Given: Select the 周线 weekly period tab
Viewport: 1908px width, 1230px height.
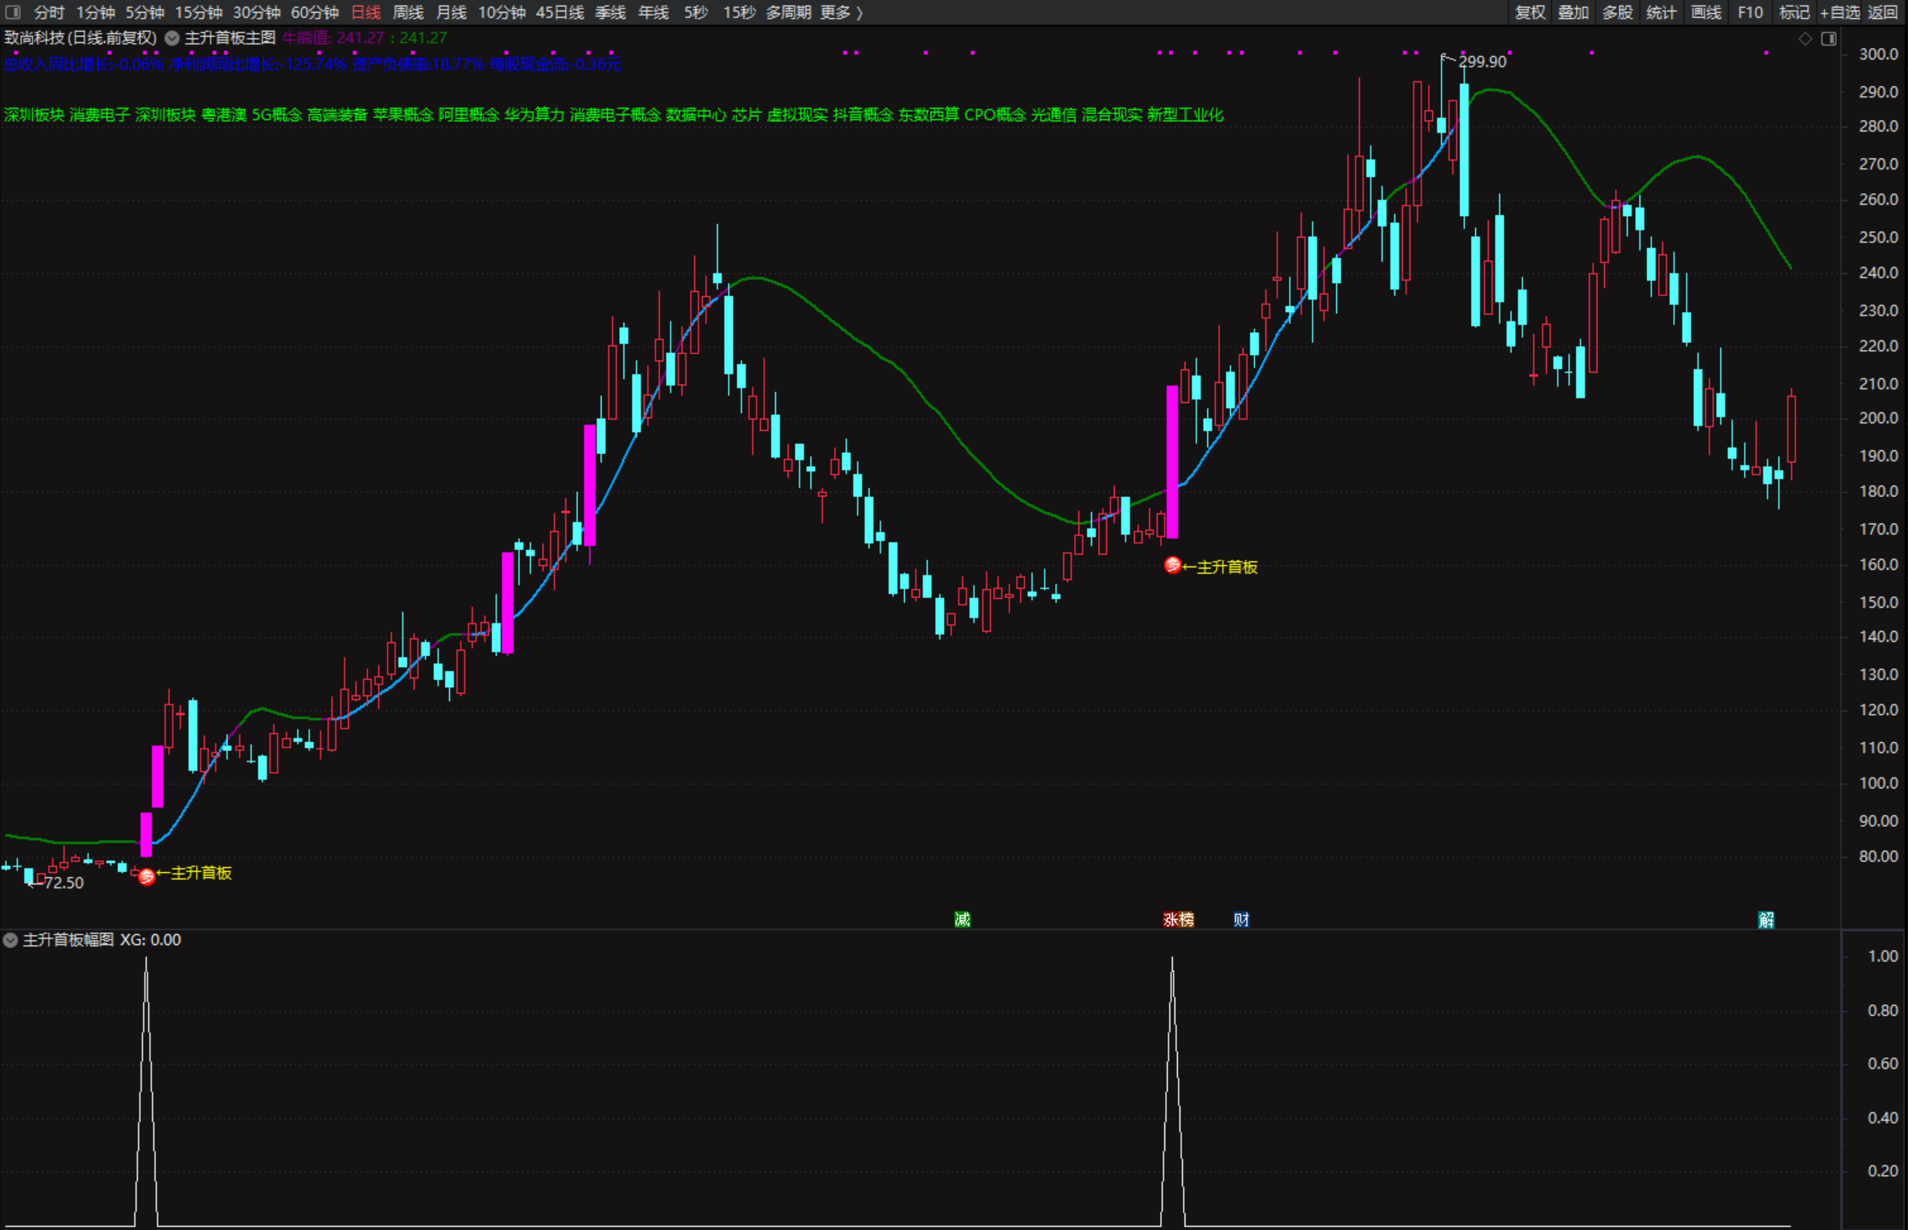Looking at the screenshot, I should coord(408,12).
